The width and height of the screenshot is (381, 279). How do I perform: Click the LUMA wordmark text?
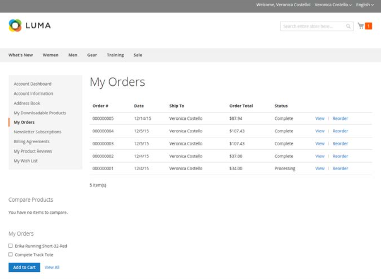(38, 25)
